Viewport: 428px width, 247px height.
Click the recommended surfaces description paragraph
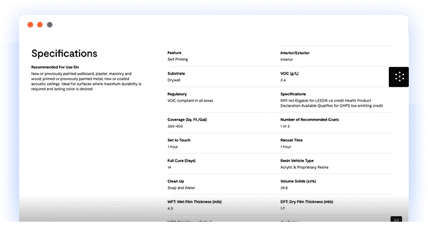tap(86, 81)
